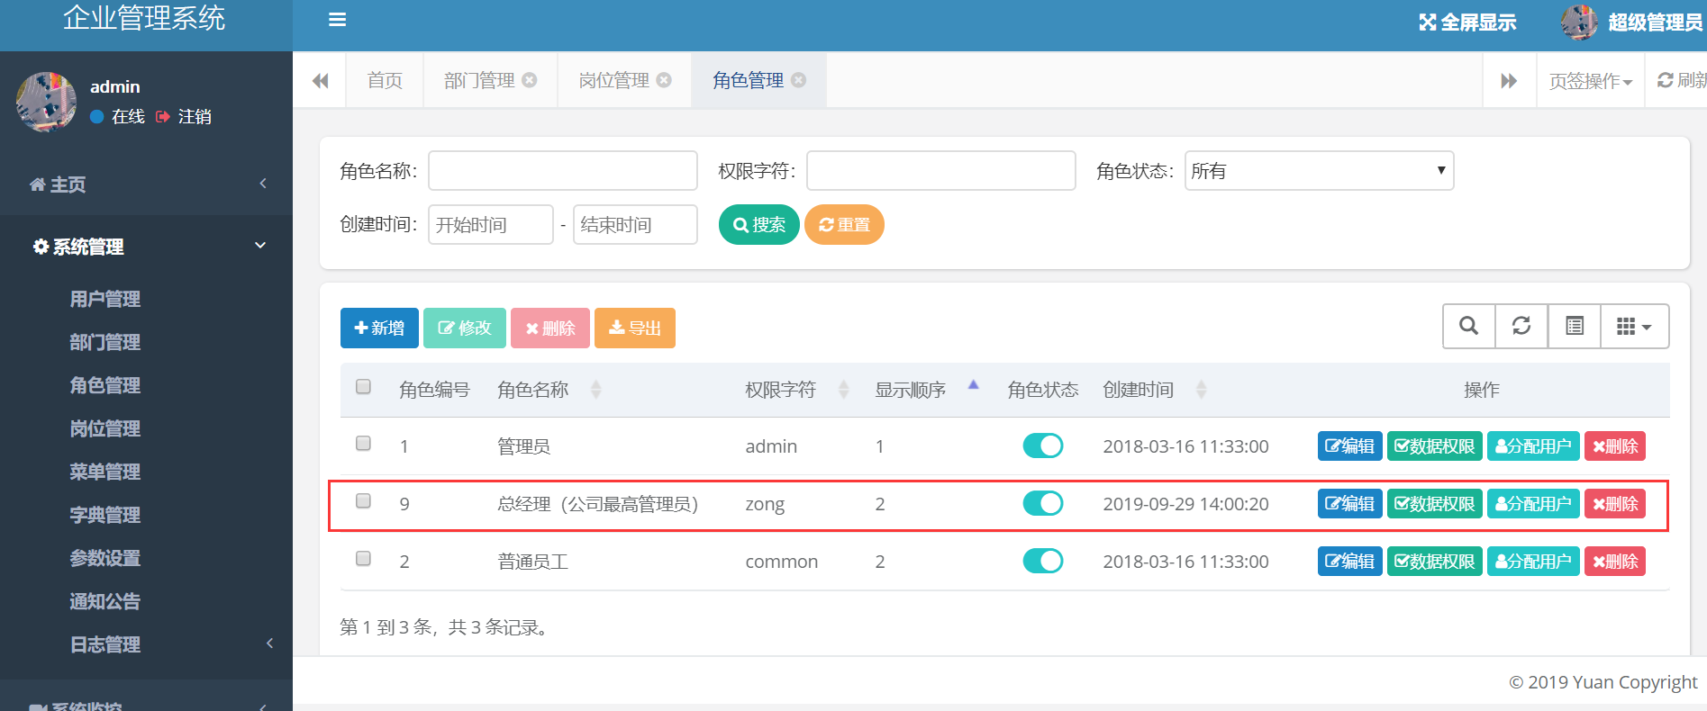1707x711 pixels.
Task: Click 编辑 for the 普通员工 row
Action: 1349,561
